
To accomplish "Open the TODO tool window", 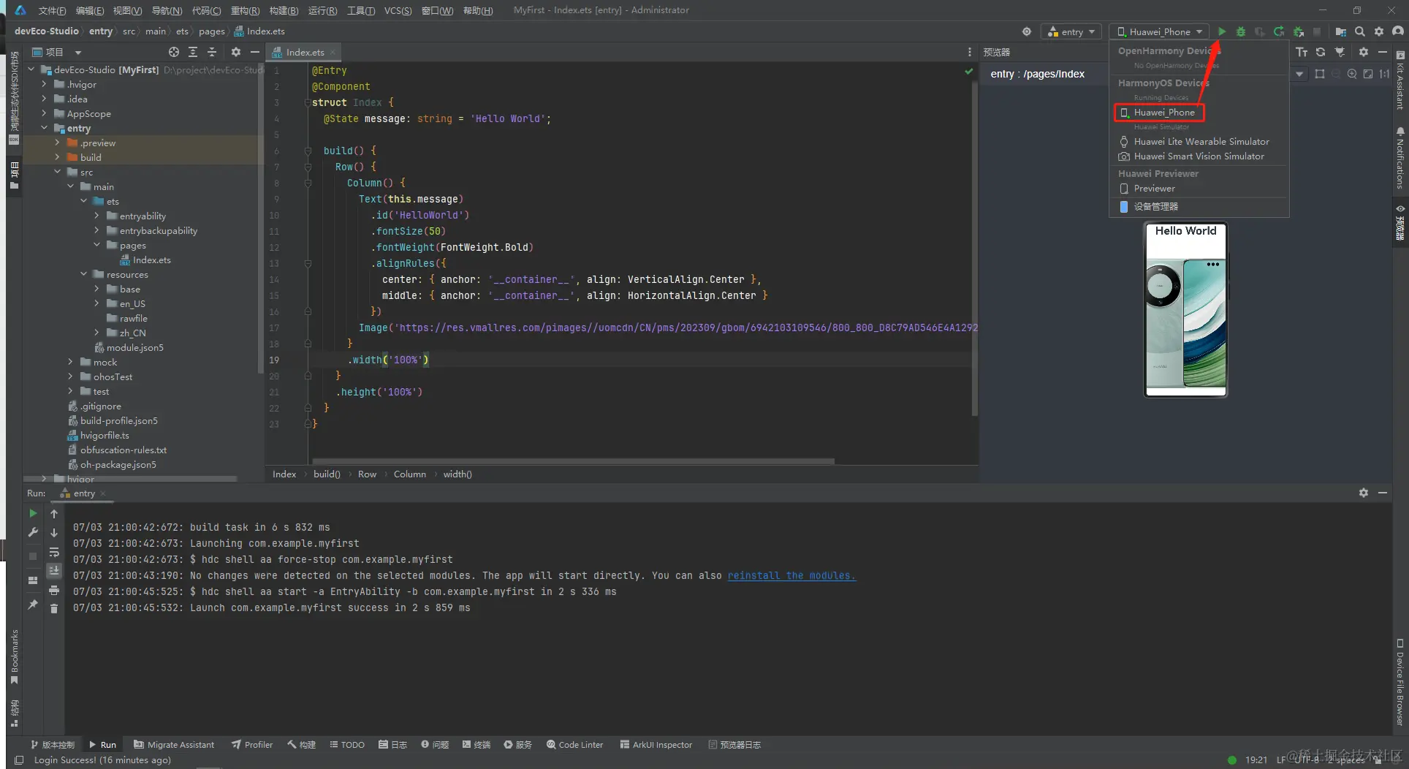I will click(x=347, y=745).
